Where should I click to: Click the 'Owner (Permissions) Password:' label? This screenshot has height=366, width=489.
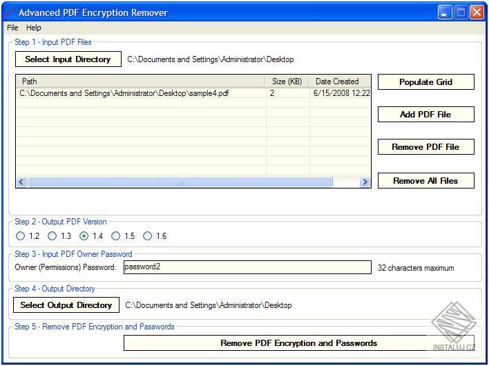coord(66,267)
